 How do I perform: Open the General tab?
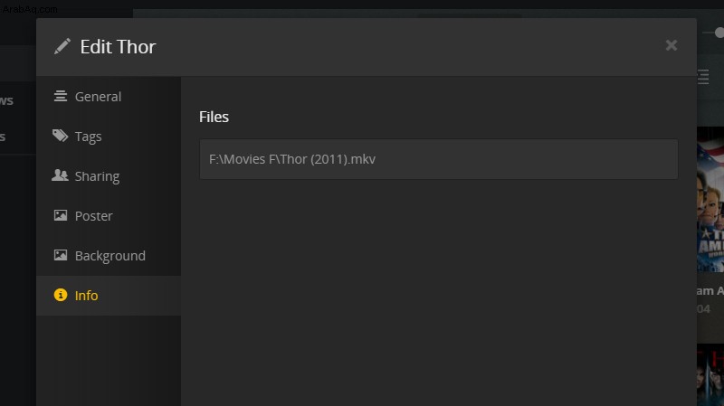[109, 97]
